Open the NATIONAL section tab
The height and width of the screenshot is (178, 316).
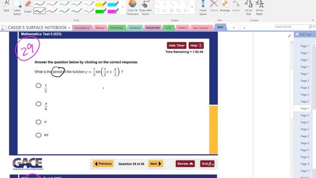117,28
